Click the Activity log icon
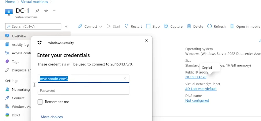This screenshot has width=261, height=121. 7,45
